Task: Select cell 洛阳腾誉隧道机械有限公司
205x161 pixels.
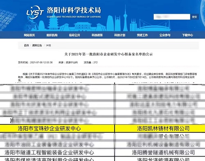Action: click(160, 152)
